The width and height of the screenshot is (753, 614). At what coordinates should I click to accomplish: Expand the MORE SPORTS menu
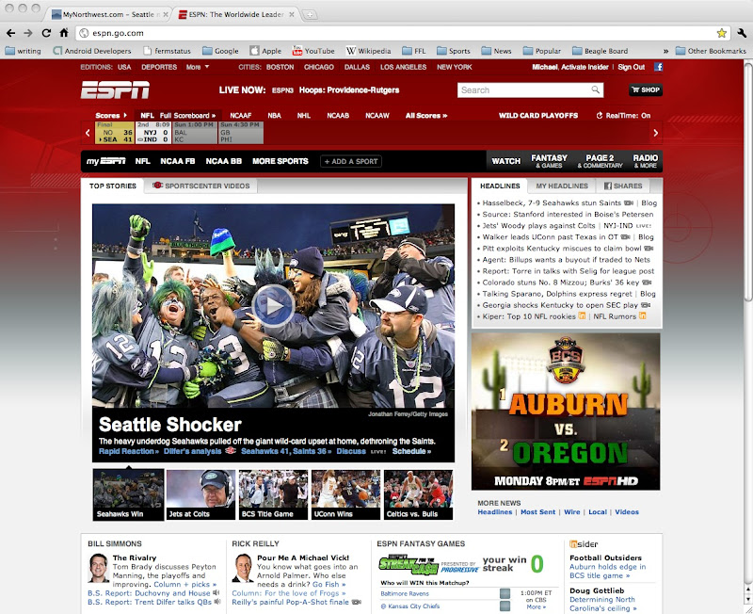280,161
